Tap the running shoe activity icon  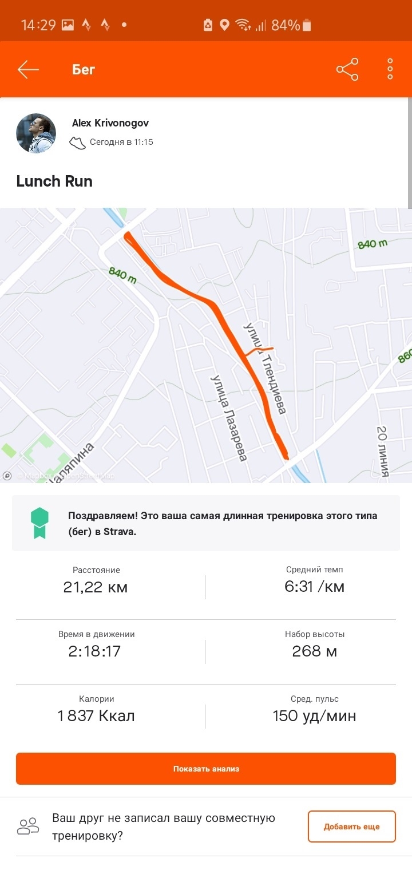pyautogui.click(x=77, y=142)
